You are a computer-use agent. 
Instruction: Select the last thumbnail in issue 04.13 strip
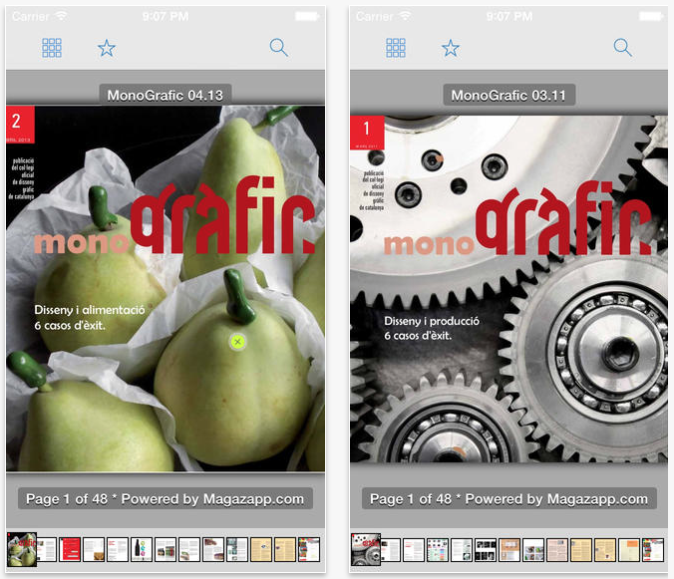309,549
